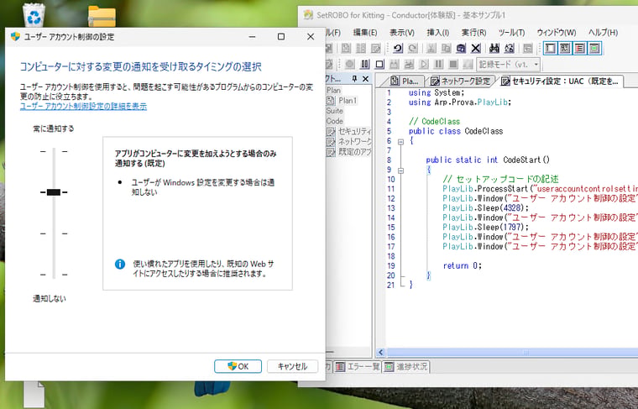Click the SetROBO application icon in title bar
The height and width of the screenshot is (409, 638).
click(x=308, y=15)
